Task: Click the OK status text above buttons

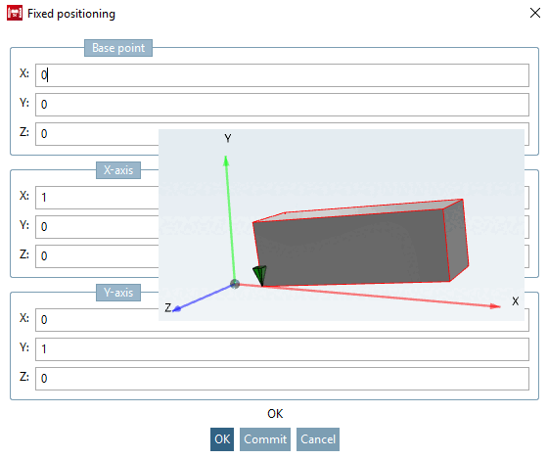Action: (x=275, y=414)
